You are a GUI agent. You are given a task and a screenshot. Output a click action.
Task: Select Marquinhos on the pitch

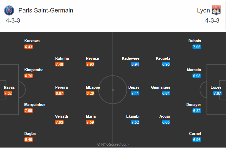tap(35, 105)
